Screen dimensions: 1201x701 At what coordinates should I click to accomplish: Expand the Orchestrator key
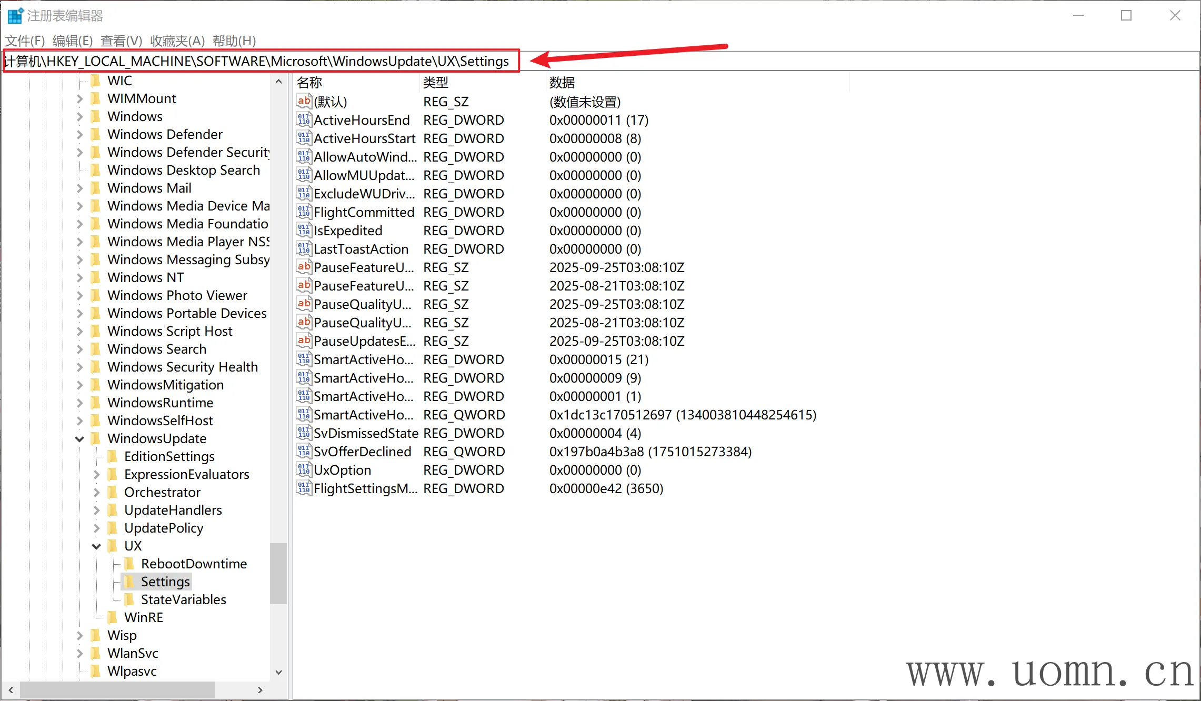click(96, 492)
